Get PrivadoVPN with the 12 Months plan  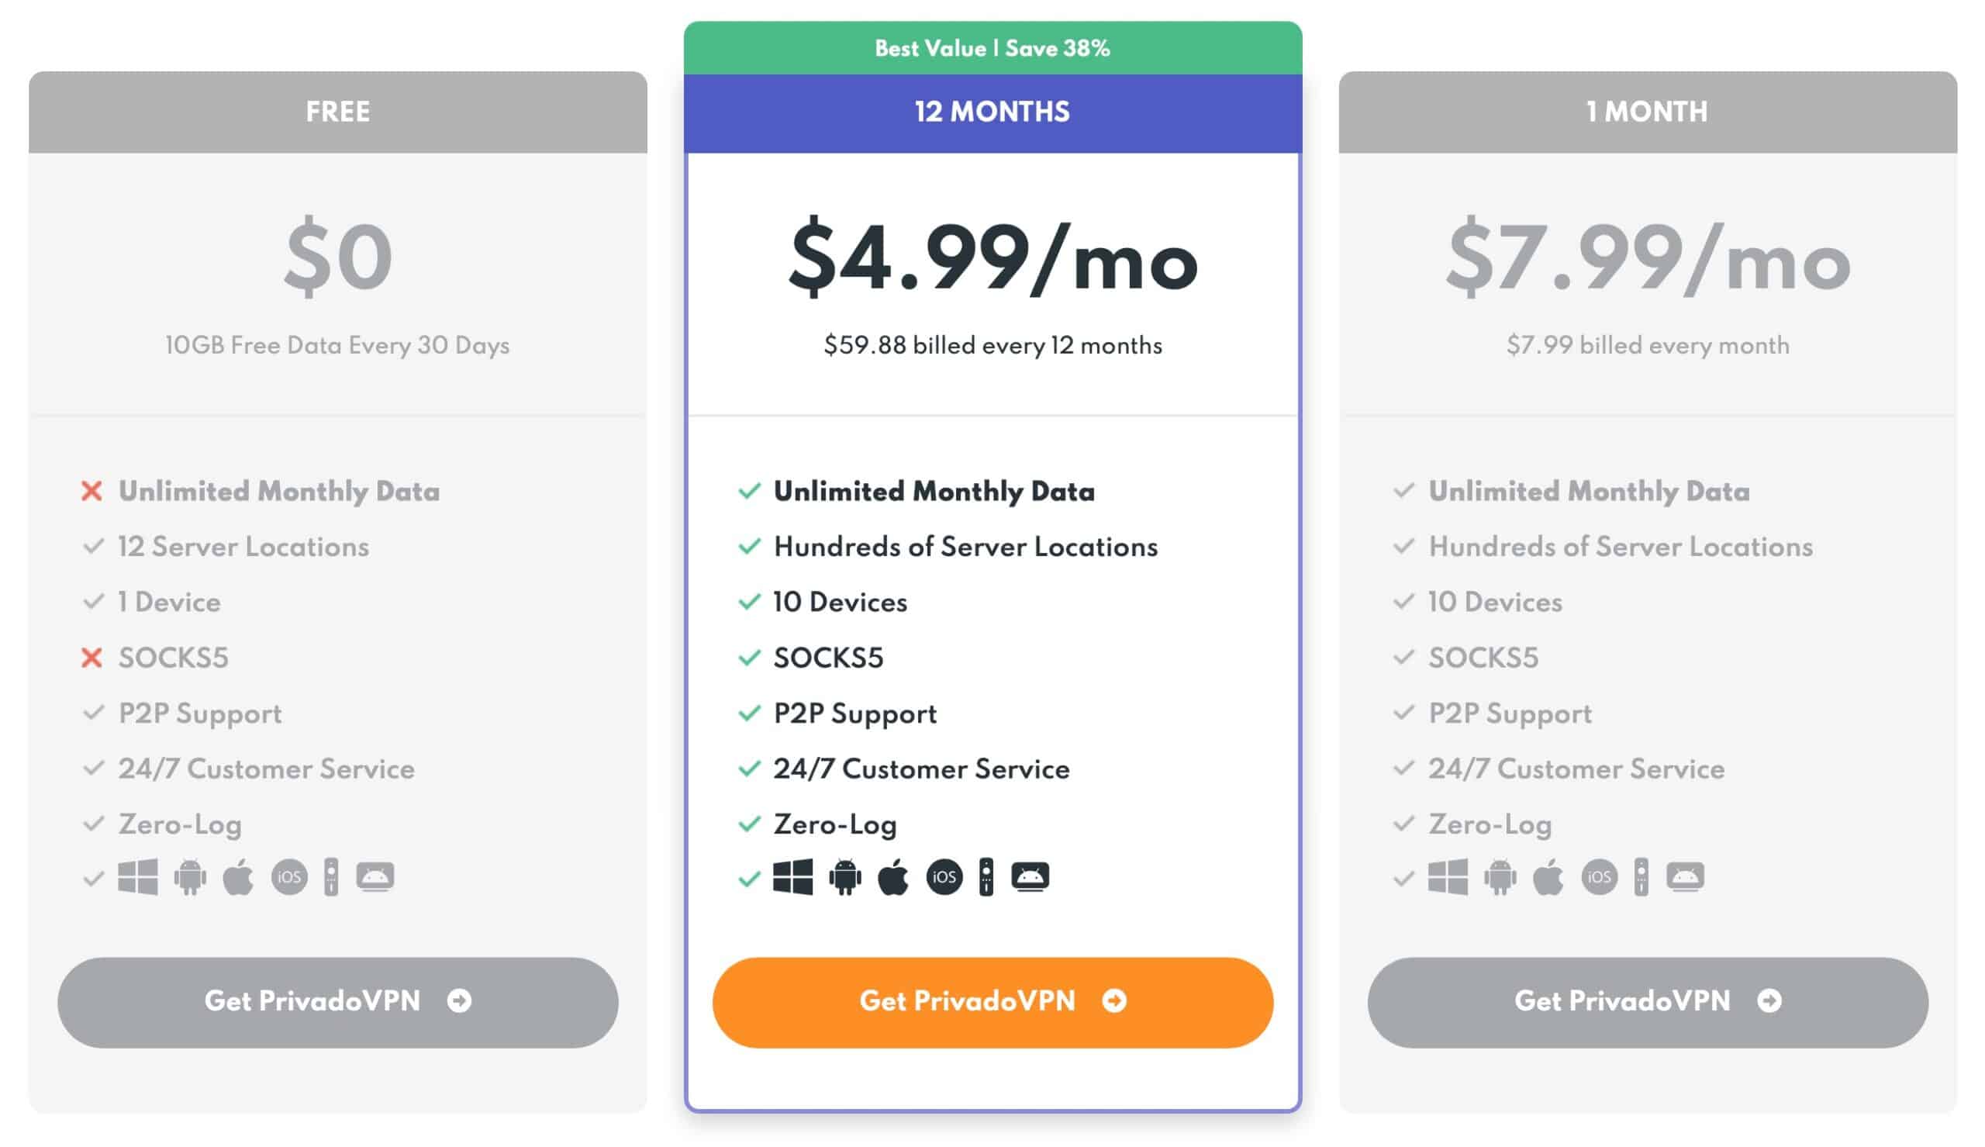992,1002
